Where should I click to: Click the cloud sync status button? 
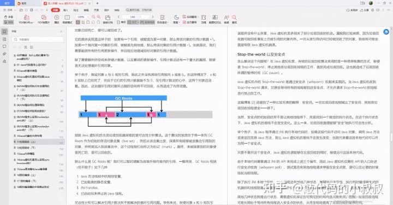(352, 10)
